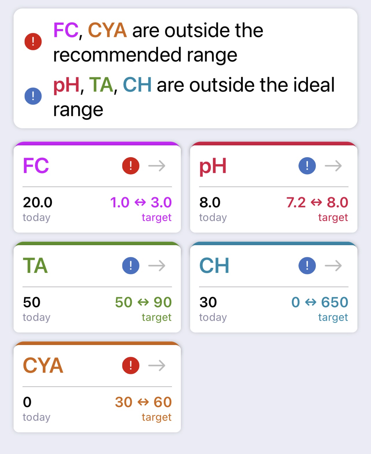Image resolution: width=371 pixels, height=454 pixels.
Task: Tap the pH reading of 8.0 today
Action: pos(210,202)
